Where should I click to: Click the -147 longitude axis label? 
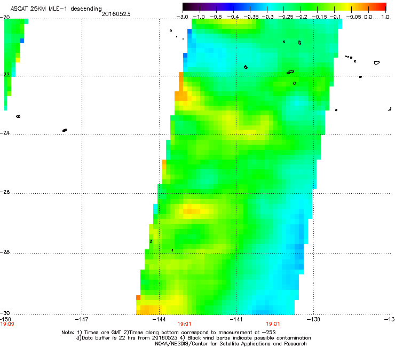[82, 319]
